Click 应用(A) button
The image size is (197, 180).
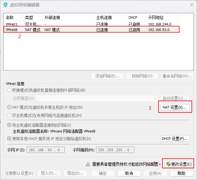click(155, 173)
